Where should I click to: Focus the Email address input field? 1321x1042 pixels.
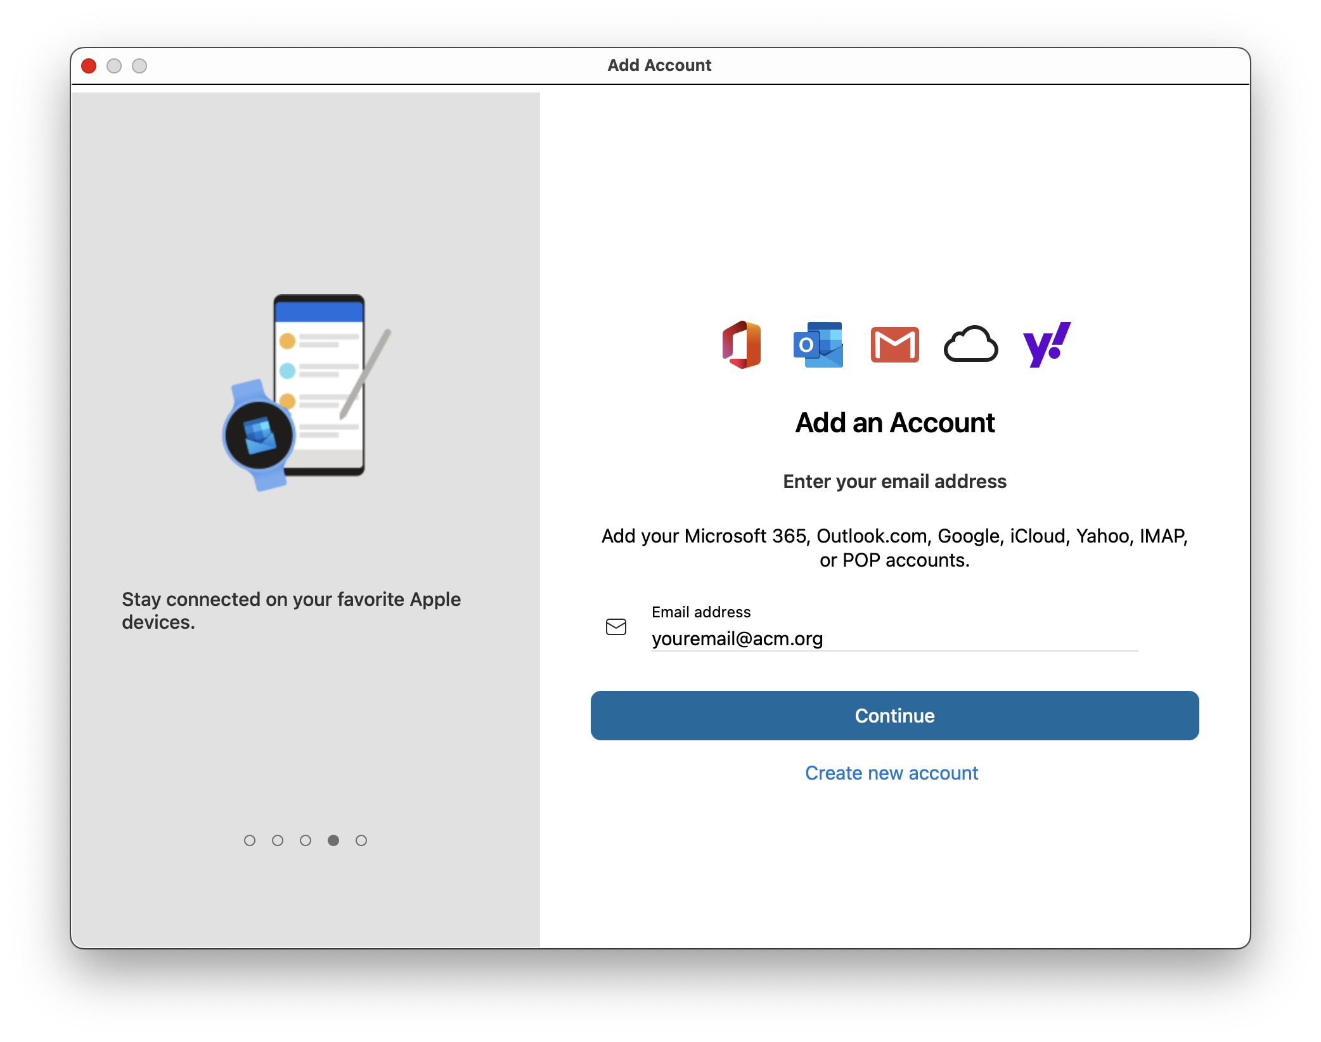click(894, 638)
